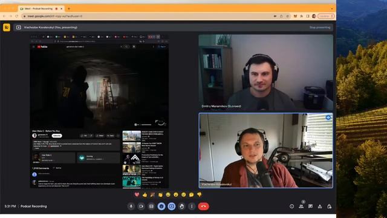387x218 pixels.
Task: Open the Chrome extensions puzzle icon
Action: coord(301,16)
